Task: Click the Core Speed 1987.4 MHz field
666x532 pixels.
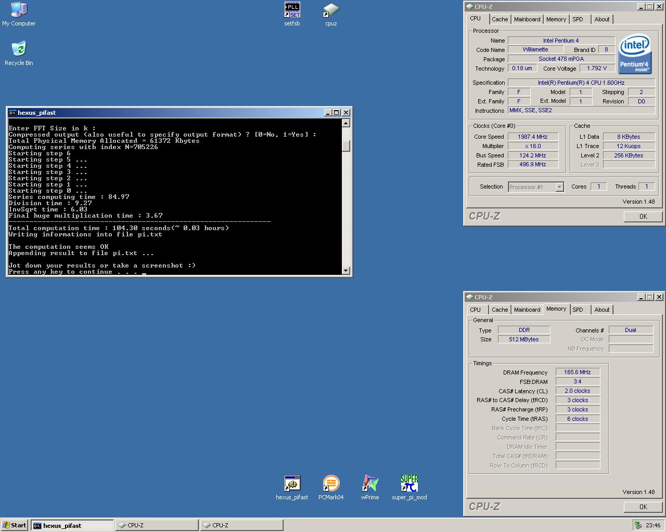Action: [533, 137]
